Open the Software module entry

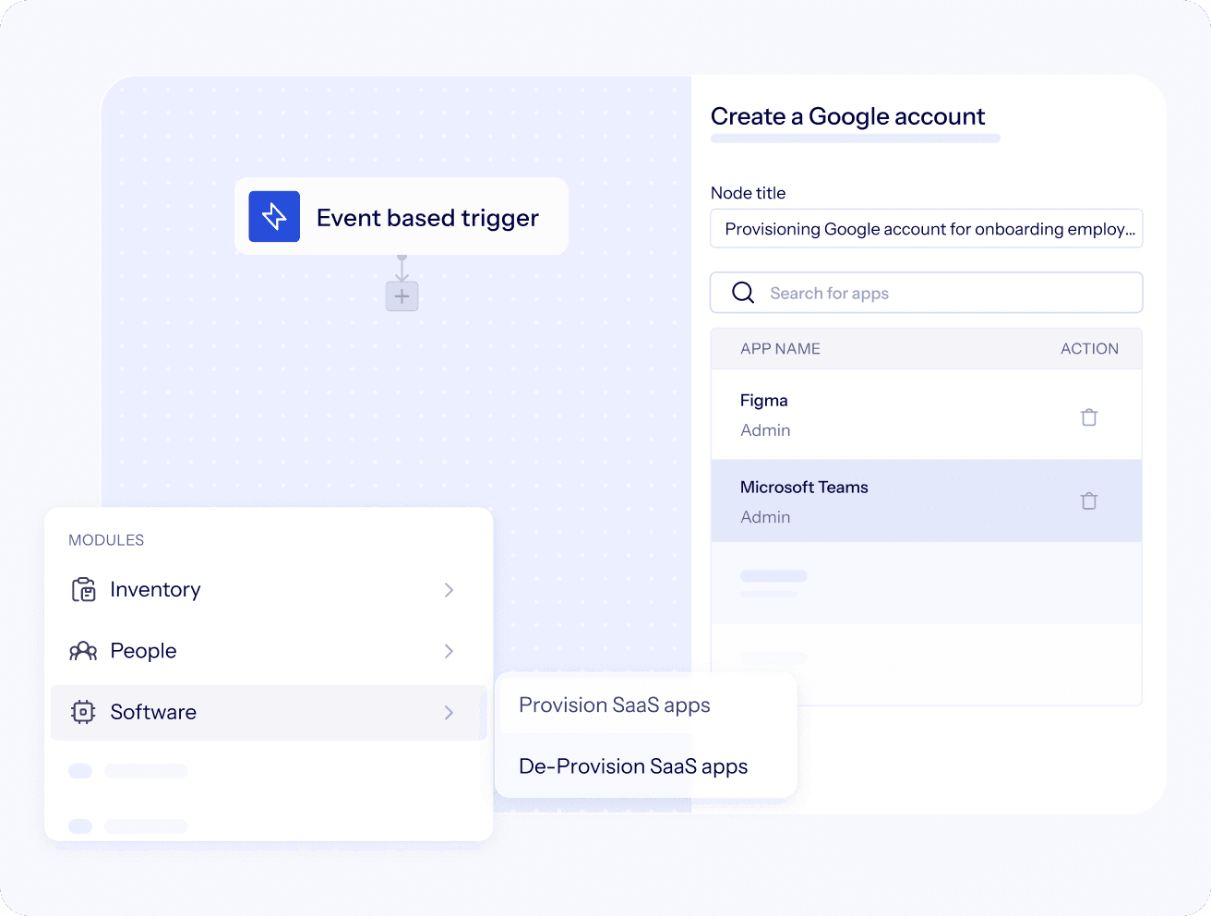coord(153,712)
